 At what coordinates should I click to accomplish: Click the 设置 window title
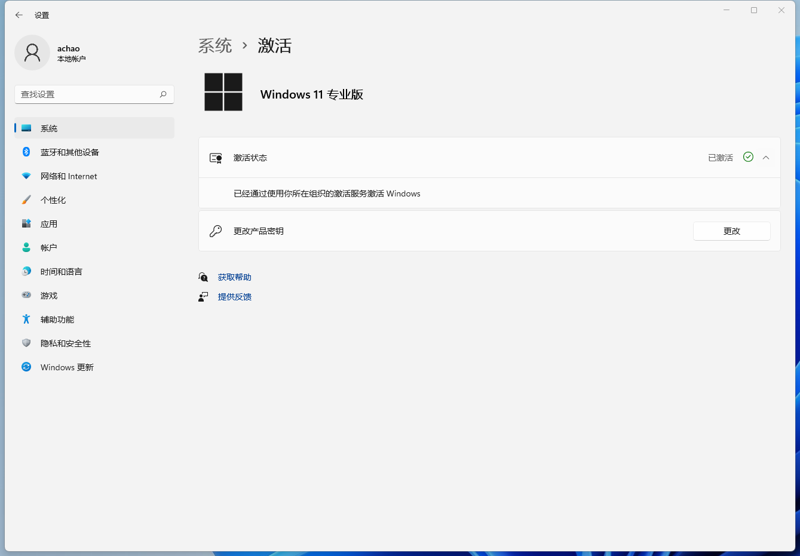42,16
